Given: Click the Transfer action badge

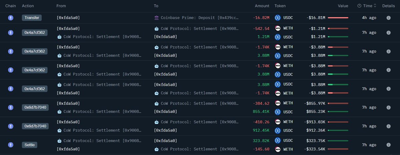Looking at the screenshot, I should click(32, 18).
